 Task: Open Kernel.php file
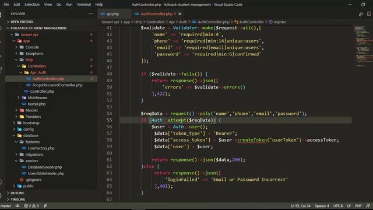[37, 104]
